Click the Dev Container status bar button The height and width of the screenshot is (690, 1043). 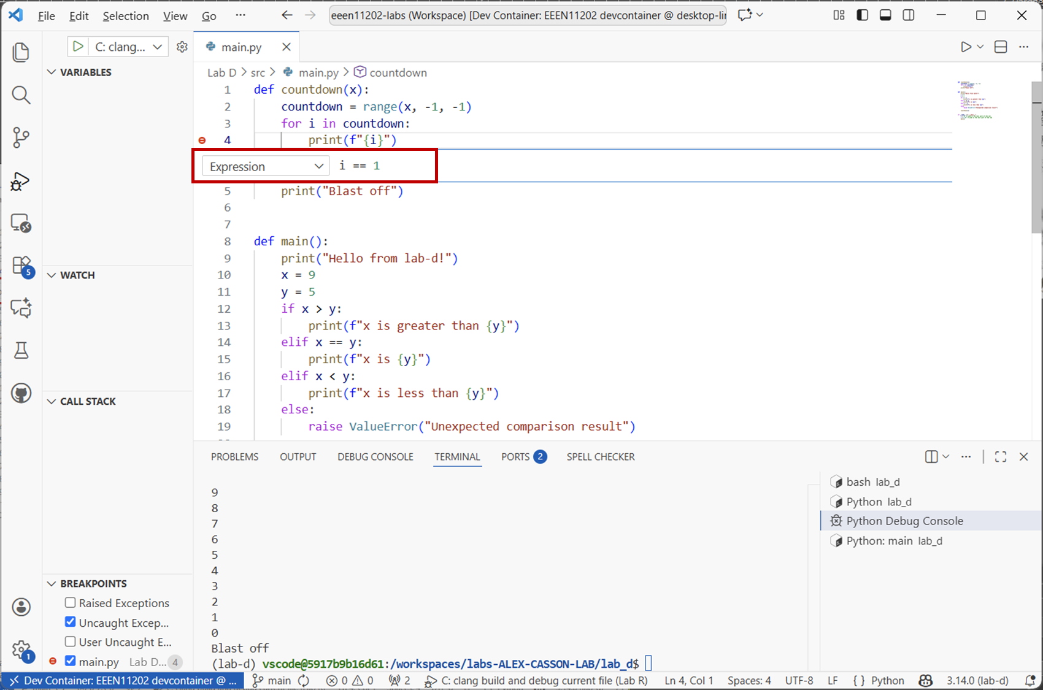coord(123,681)
